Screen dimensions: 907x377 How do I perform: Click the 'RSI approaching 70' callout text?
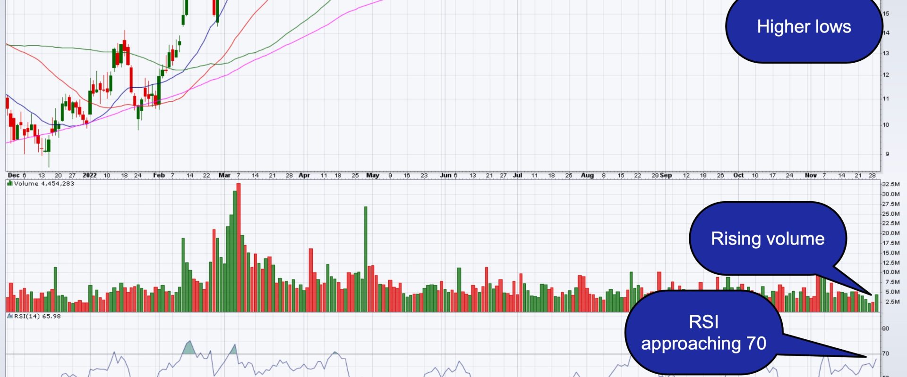tap(703, 333)
